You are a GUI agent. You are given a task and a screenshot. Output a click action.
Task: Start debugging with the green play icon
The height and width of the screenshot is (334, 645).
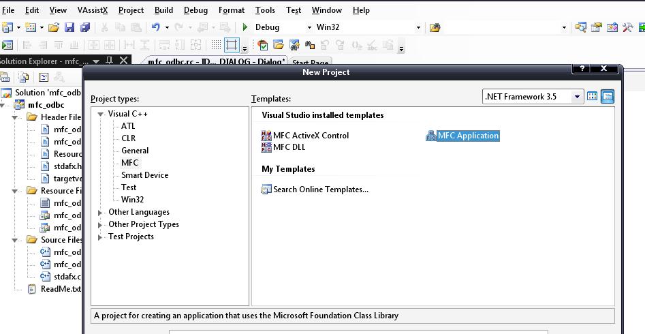tap(245, 27)
